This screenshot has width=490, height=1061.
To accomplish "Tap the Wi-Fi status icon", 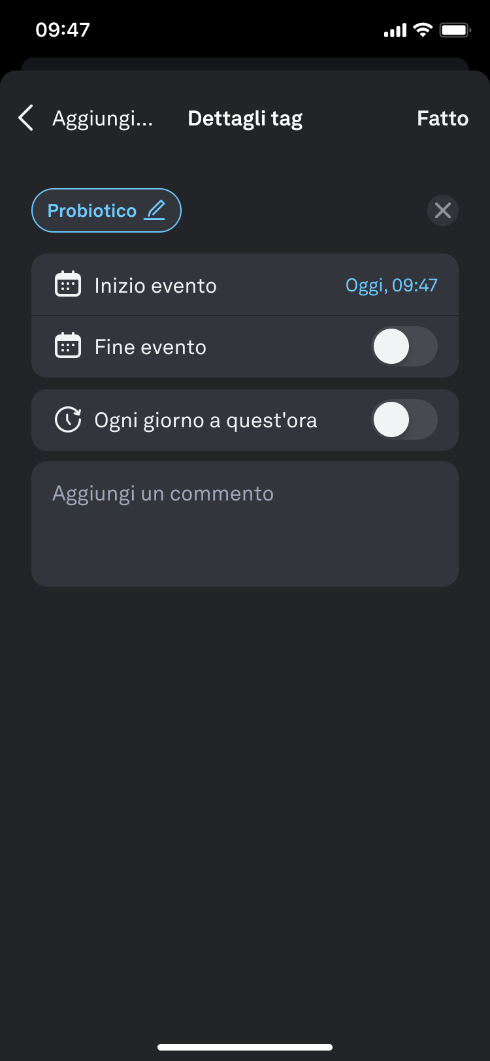I will (x=423, y=30).
